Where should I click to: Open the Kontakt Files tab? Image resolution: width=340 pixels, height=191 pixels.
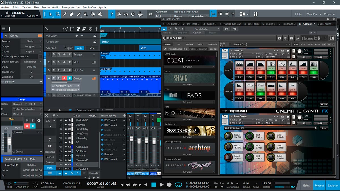178,44
